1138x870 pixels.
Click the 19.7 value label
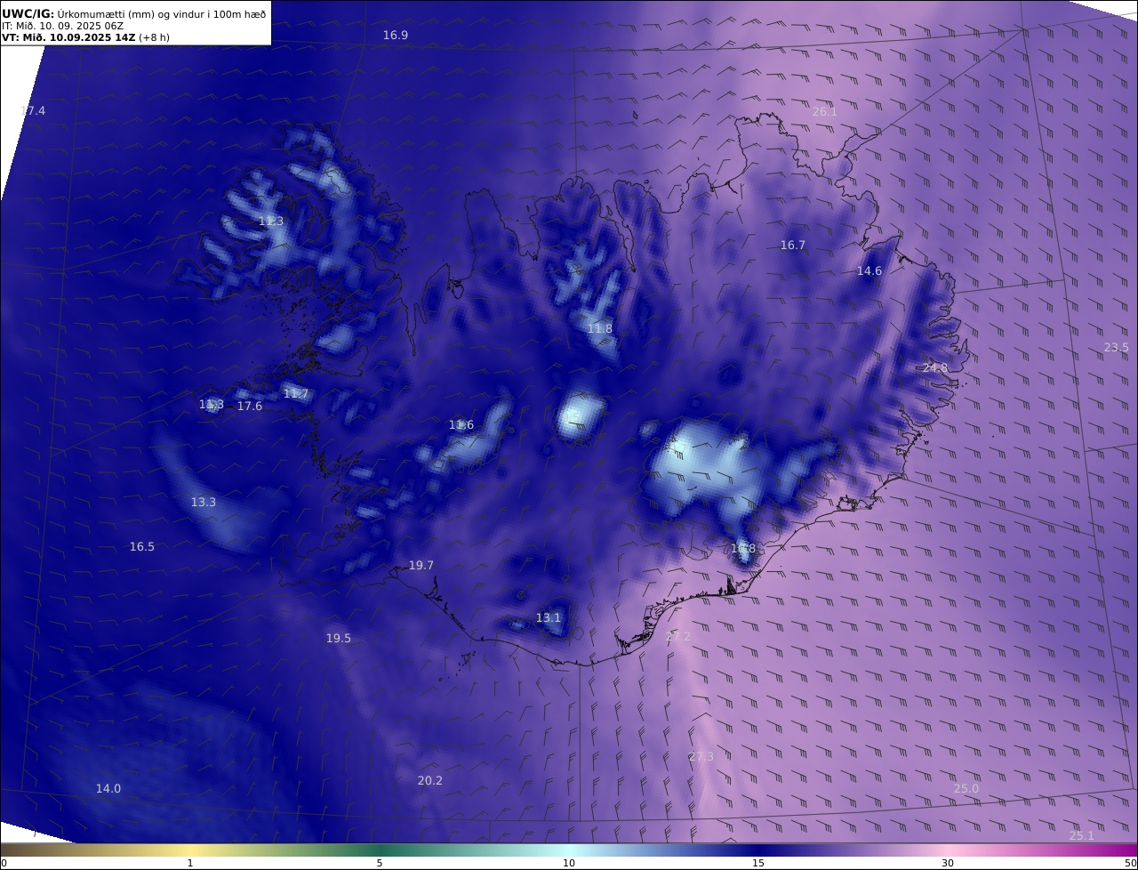(x=421, y=566)
